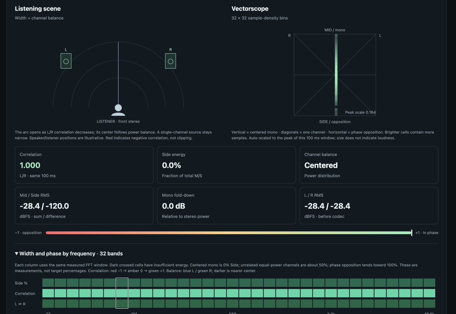Click the LISTENER · front stereo caption
Image resolution: width=456 pixels, height=314 pixels.
tap(118, 121)
